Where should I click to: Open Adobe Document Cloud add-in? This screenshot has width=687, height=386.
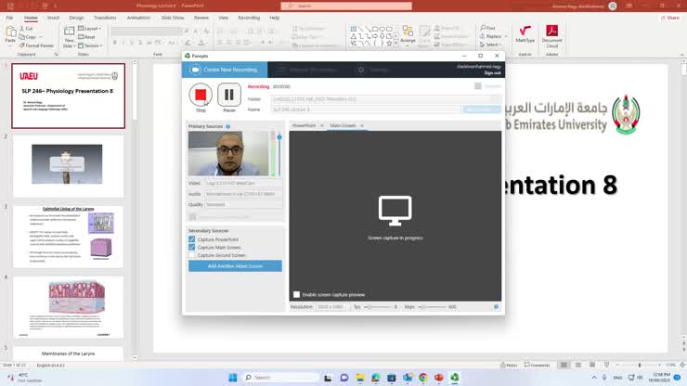(551, 37)
